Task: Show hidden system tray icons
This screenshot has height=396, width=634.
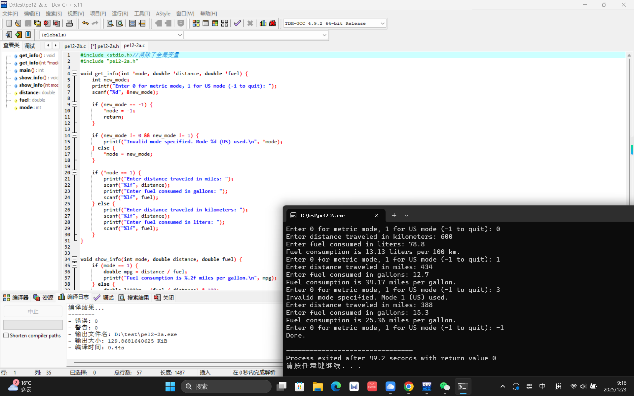Action: (x=503, y=386)
